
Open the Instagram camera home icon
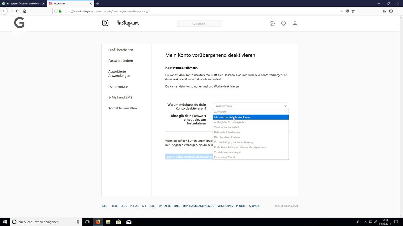pyautogui.click(x=105, y=23)
